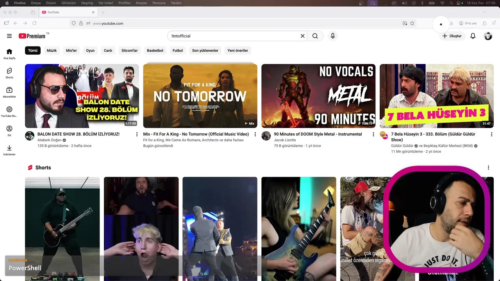Open the Jacob Lizotte channel link

point(285,140)
